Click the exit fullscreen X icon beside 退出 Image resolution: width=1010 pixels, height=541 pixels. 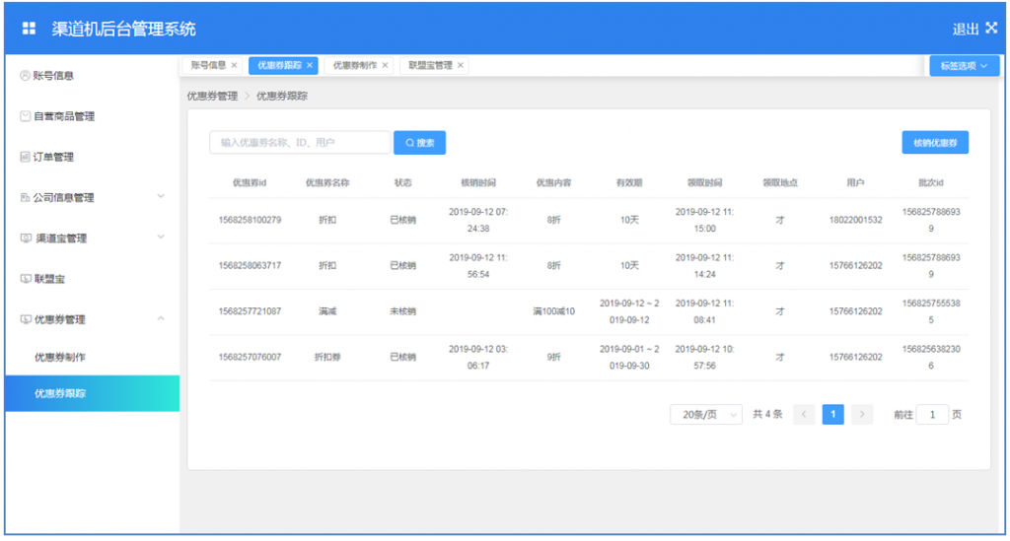coord(991,28)
